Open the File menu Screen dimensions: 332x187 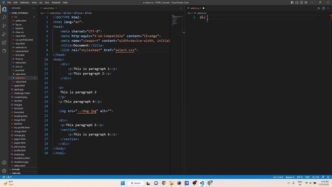(9, 3)
